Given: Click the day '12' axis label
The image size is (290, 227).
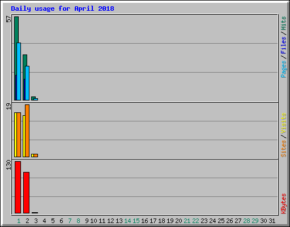Looking at the screenshot, I should [x=110, y=221].
